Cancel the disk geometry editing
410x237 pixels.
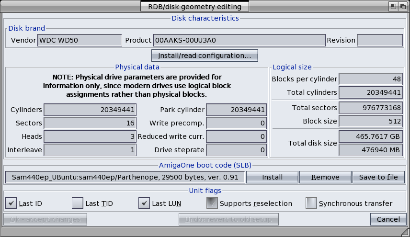[388, 219]
